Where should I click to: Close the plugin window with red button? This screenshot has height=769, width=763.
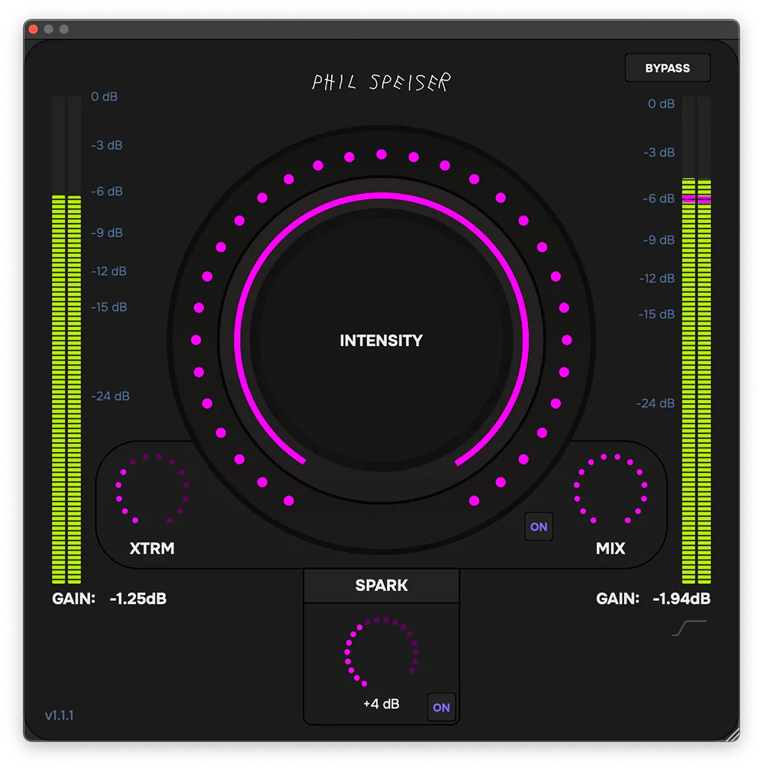point(34,30)
